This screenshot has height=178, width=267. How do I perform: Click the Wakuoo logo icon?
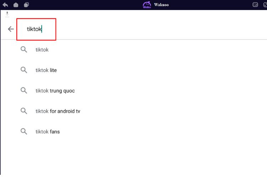(x=147, y=5)
